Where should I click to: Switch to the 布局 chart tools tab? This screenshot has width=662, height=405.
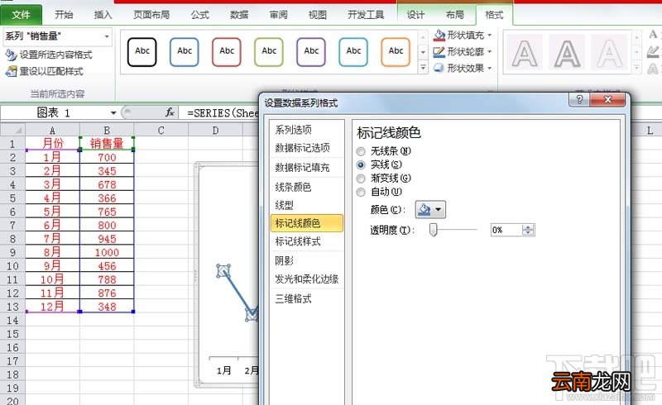(454, 15)
